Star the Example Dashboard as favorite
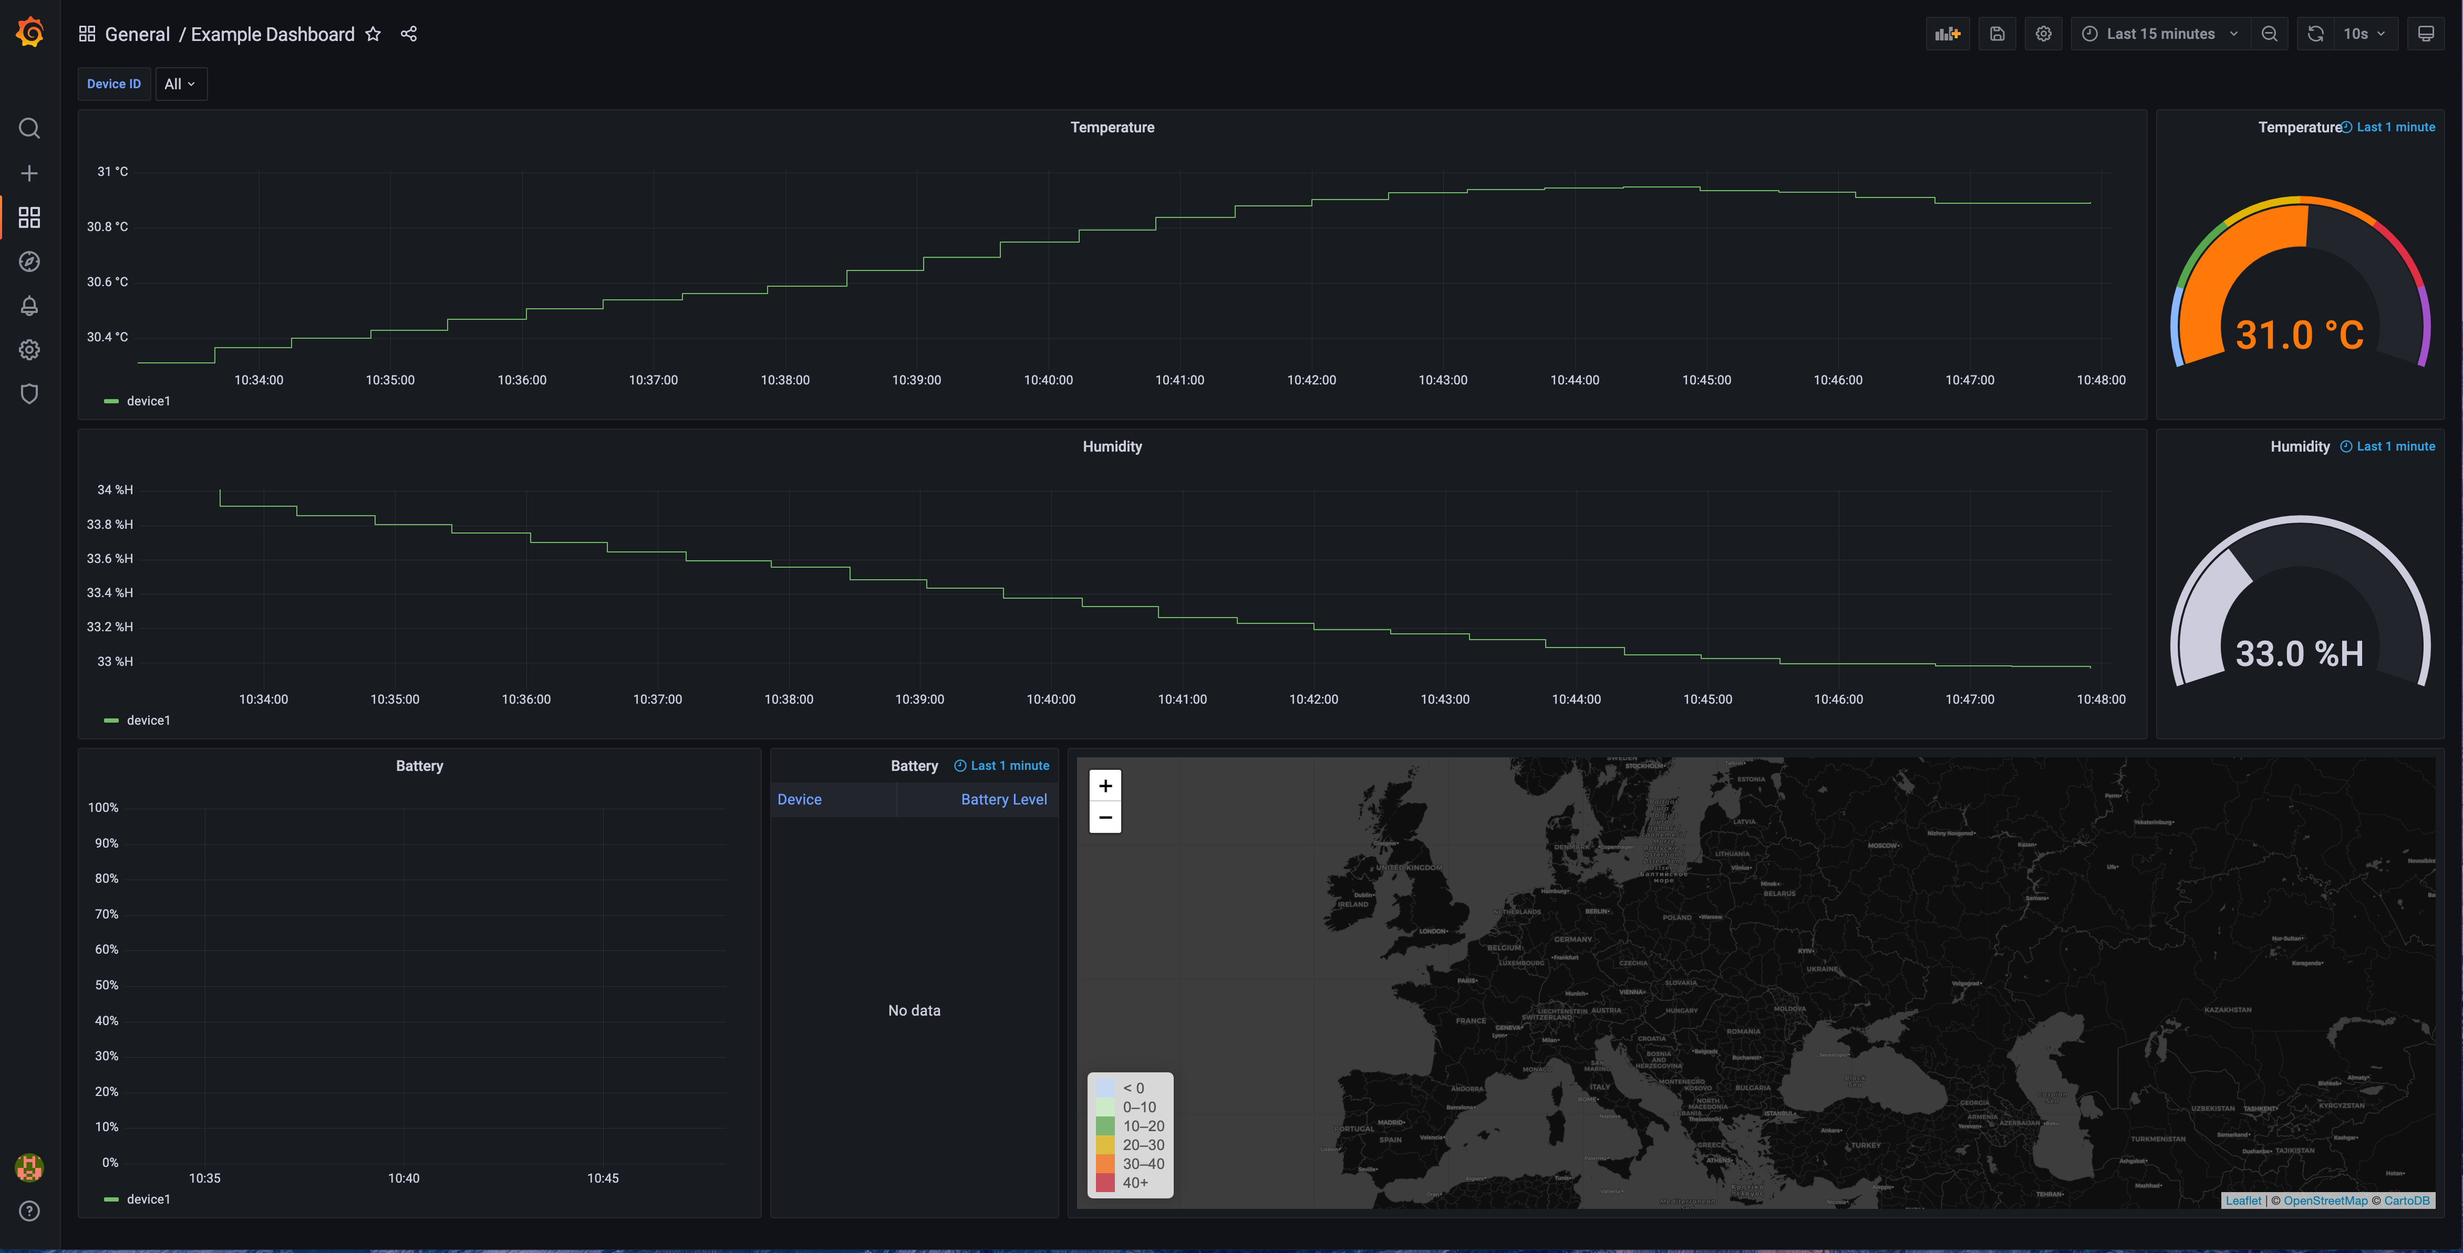Screen dimensions: 2463x1253 pos(373,35)
